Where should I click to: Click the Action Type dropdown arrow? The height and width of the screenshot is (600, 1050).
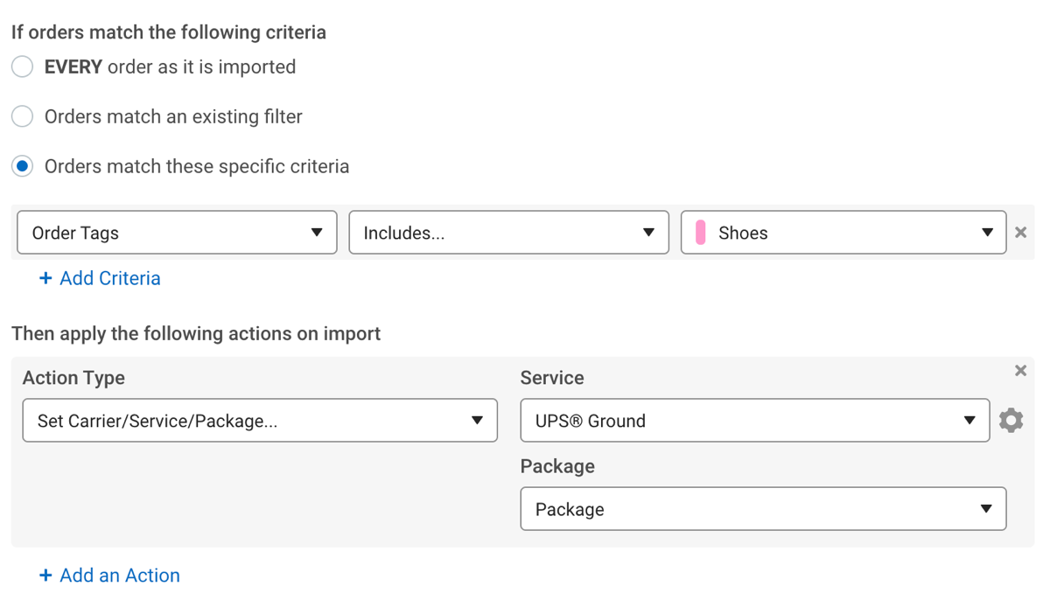click(479, 420)
